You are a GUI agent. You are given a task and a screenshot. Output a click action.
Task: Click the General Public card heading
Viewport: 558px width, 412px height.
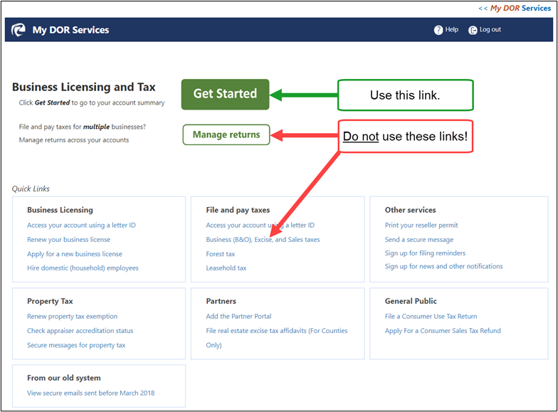411,301
